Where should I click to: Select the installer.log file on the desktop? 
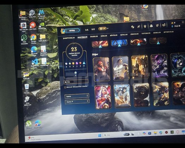pyautogui.click(x=44, y=62)
